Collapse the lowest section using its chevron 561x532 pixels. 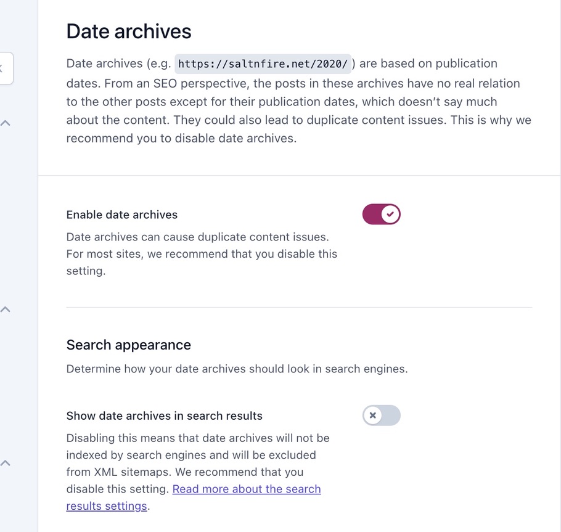(6, 462)
